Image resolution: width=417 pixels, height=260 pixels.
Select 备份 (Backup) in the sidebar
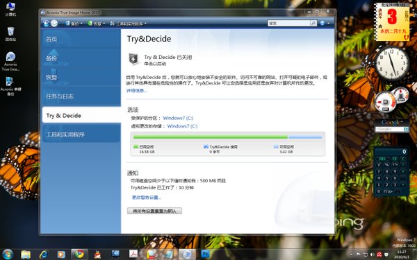click(81, 58)
